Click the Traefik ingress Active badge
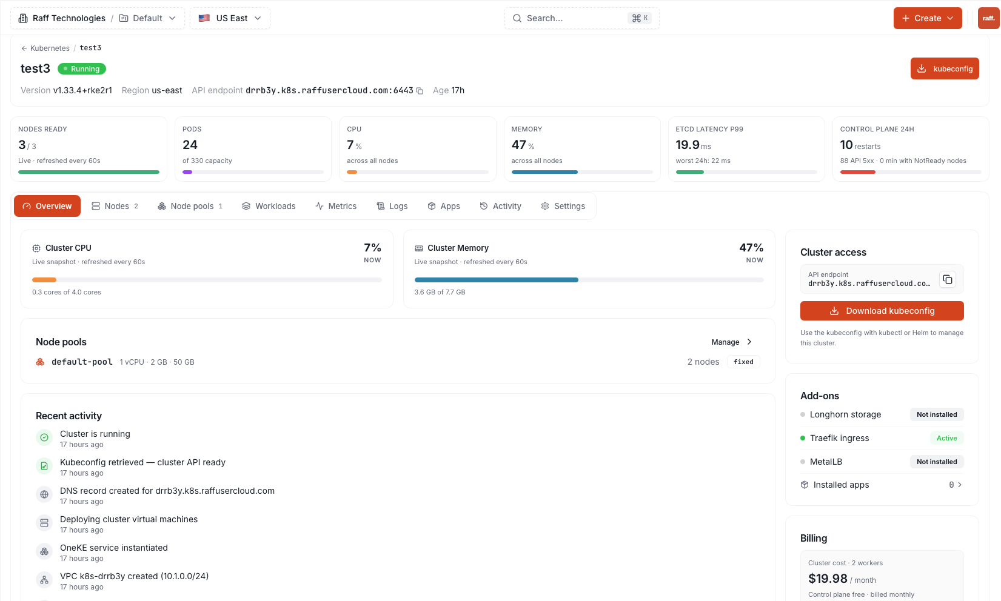The width and height of the screenshot is (1001, 601). tap(946, 438)
